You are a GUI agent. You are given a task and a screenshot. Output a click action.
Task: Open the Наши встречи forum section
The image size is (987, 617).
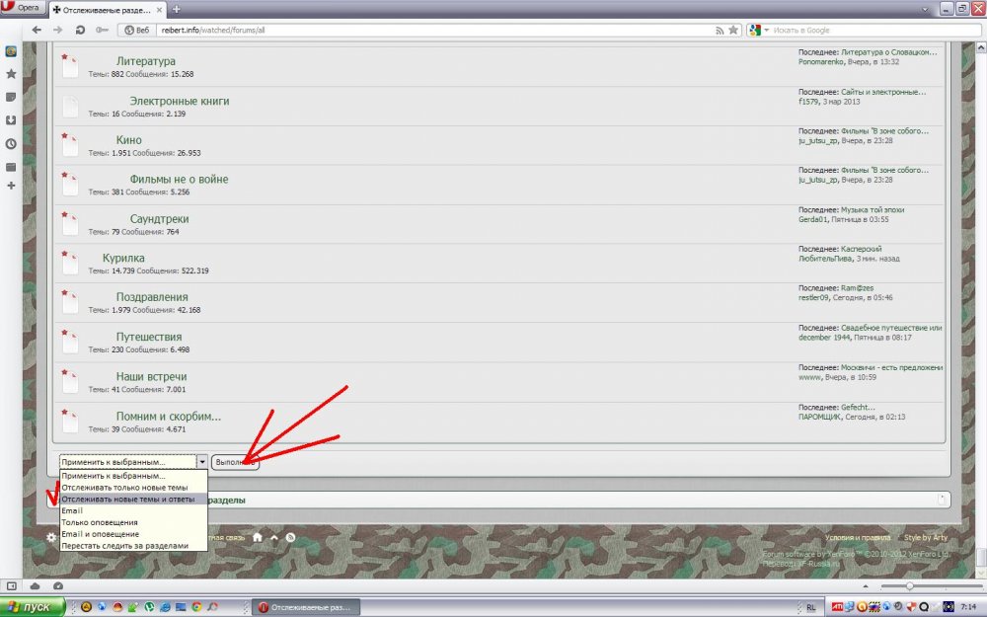[151, 376]
